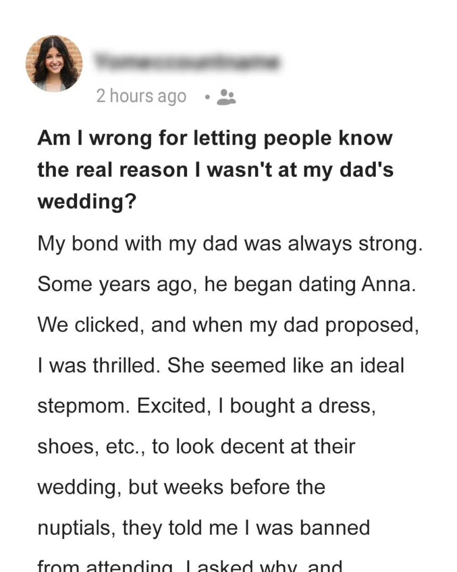
Task: Click the line "shoes, etc., to look decent"
Action: (196, 447)
